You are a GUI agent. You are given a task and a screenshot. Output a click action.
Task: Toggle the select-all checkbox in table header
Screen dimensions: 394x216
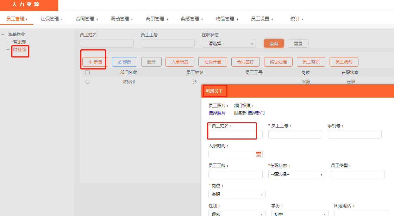pyautogui.click(x=88, y=73)
